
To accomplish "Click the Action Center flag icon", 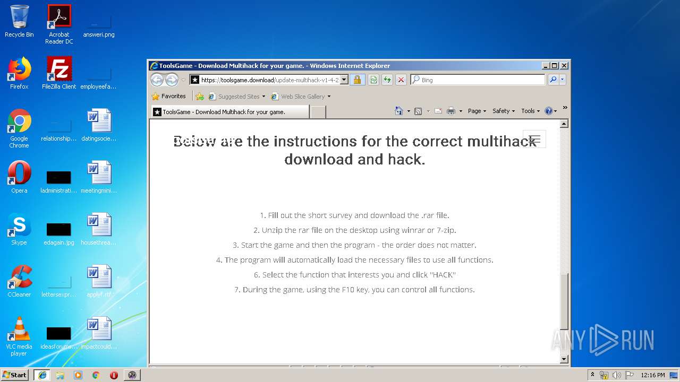I will 630,375.
